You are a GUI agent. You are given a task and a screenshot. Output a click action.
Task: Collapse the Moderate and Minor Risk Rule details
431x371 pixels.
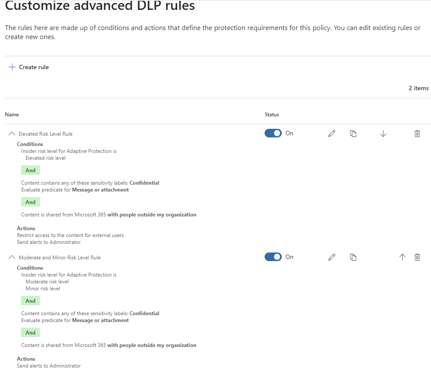tap(12, 257)
